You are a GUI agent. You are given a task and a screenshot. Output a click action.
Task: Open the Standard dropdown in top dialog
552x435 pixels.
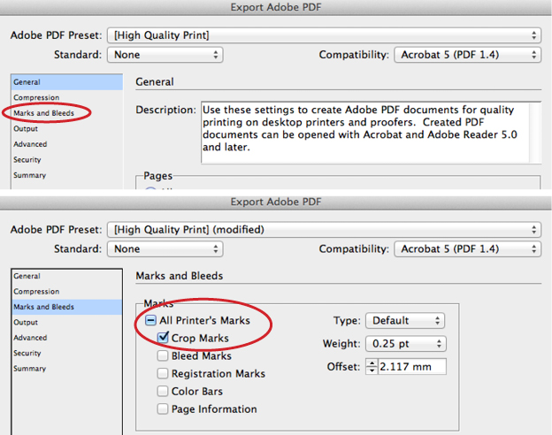[x=165, y=55]
